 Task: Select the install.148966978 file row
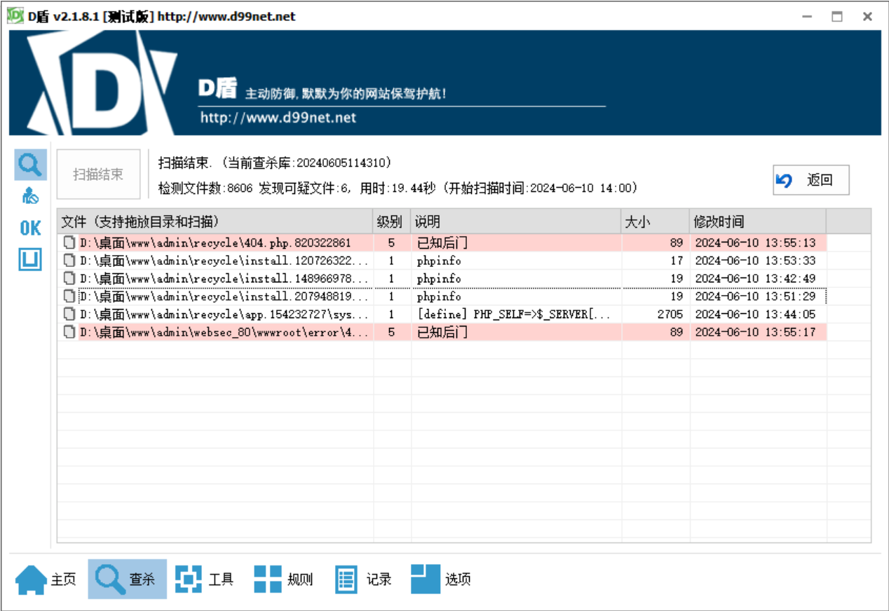point(442,279)
